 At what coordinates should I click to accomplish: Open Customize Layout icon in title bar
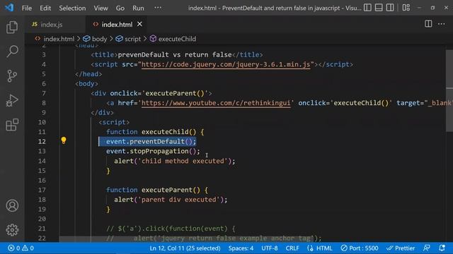406,8
